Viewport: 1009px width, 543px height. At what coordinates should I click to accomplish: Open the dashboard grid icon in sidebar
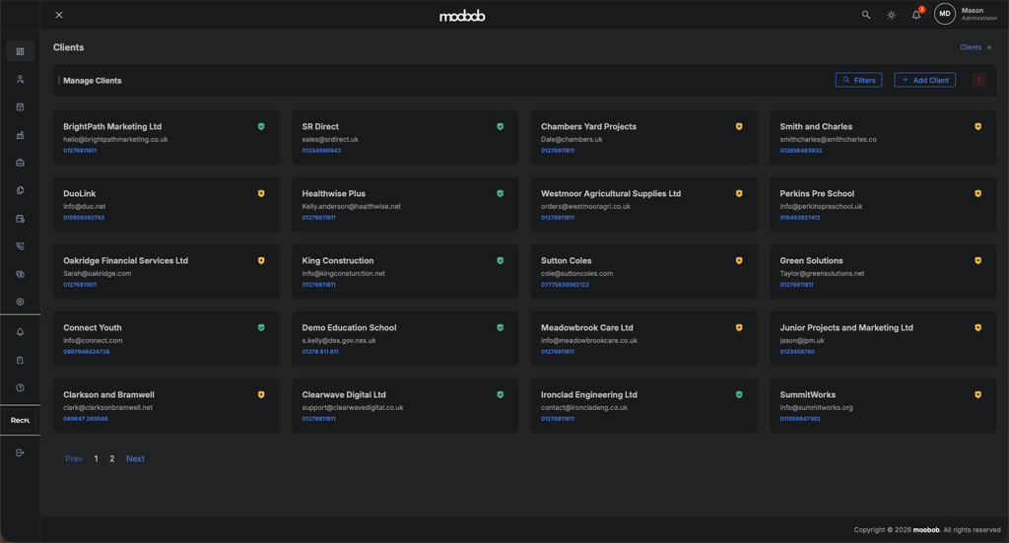(x=20, y=51)
